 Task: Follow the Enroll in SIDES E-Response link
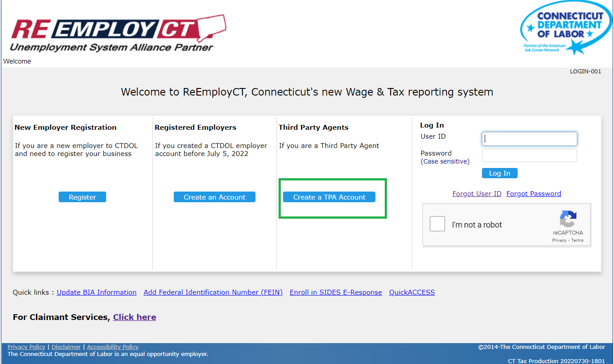(335, 292)
